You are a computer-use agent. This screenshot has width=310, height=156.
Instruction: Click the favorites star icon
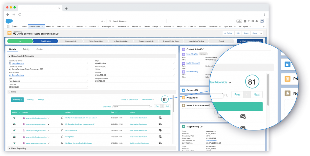239,21
